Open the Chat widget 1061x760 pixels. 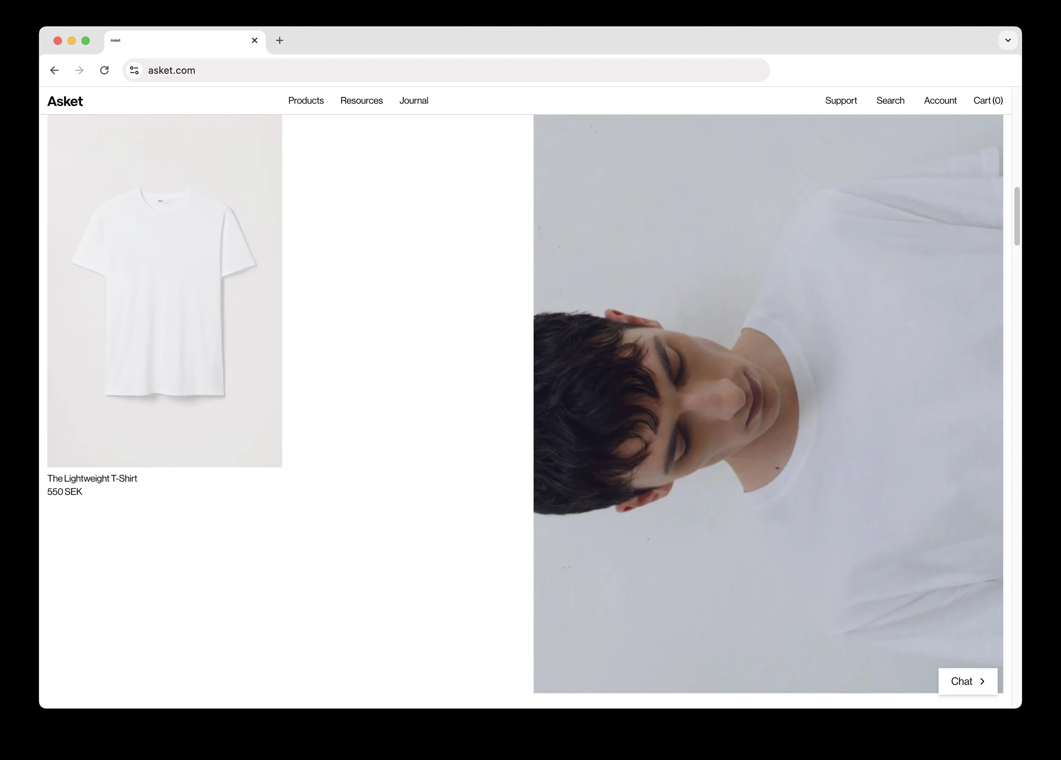pyautogui.click(x=967, y=681)
